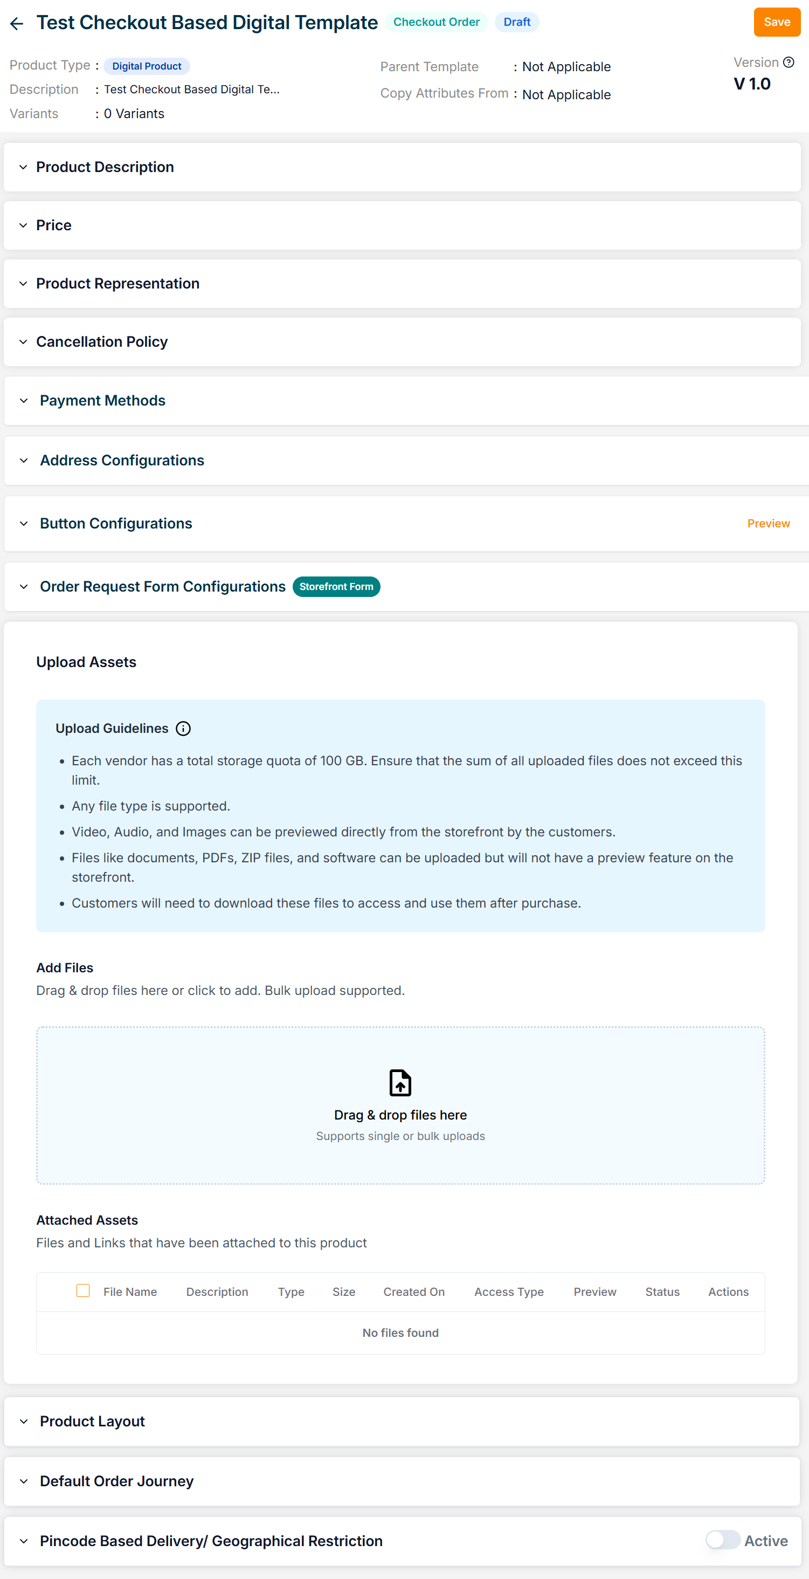Click the Upload Guidelines info icon

click(183, 728)
